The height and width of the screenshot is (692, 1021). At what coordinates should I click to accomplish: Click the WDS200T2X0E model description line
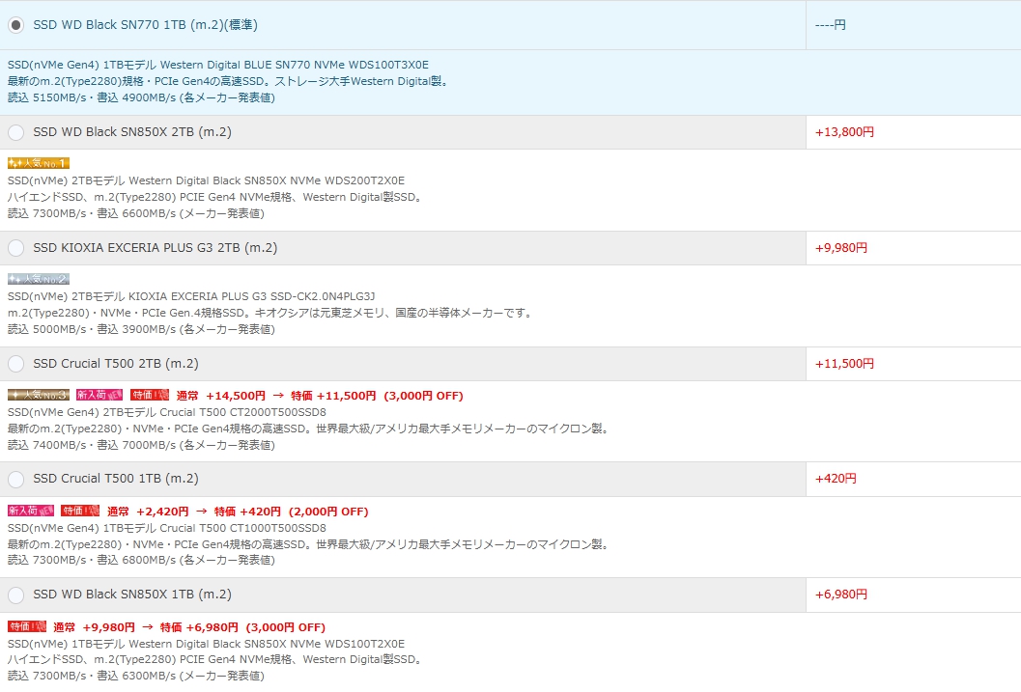click(207, 180)
